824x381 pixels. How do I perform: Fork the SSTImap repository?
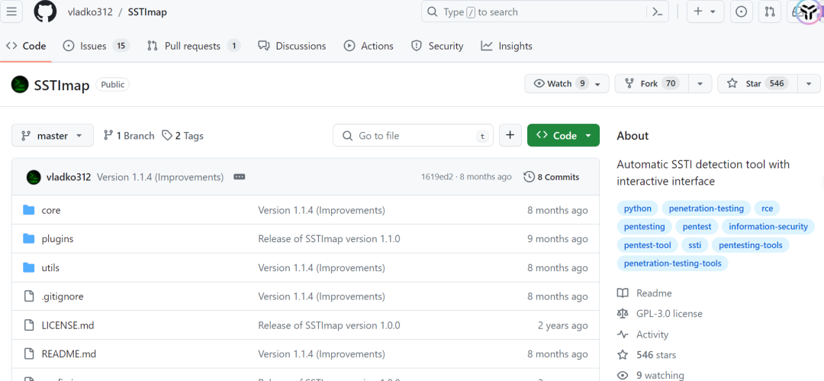[x=652, y=84]
